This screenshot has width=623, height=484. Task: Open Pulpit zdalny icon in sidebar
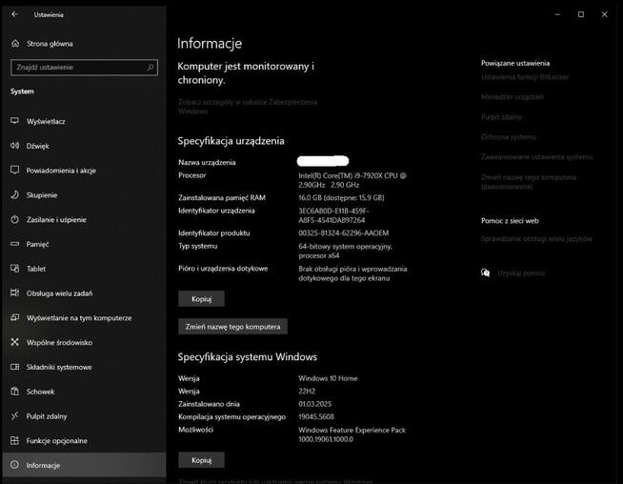click(14, 415)
